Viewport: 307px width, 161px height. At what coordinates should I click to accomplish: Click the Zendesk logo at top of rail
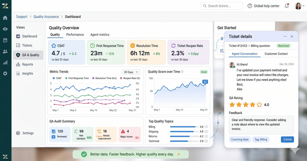(5, 6)
